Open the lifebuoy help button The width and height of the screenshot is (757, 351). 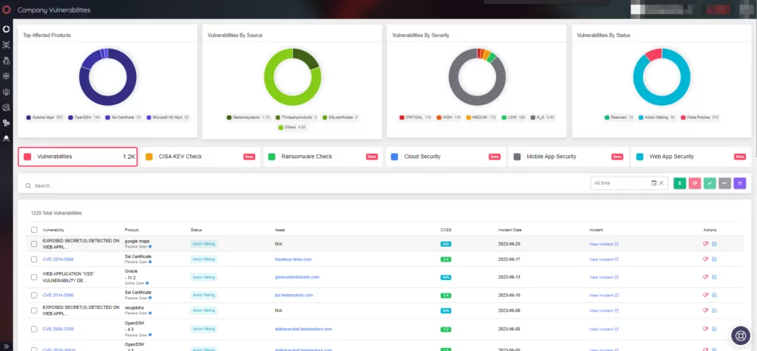tap(739, 335)
